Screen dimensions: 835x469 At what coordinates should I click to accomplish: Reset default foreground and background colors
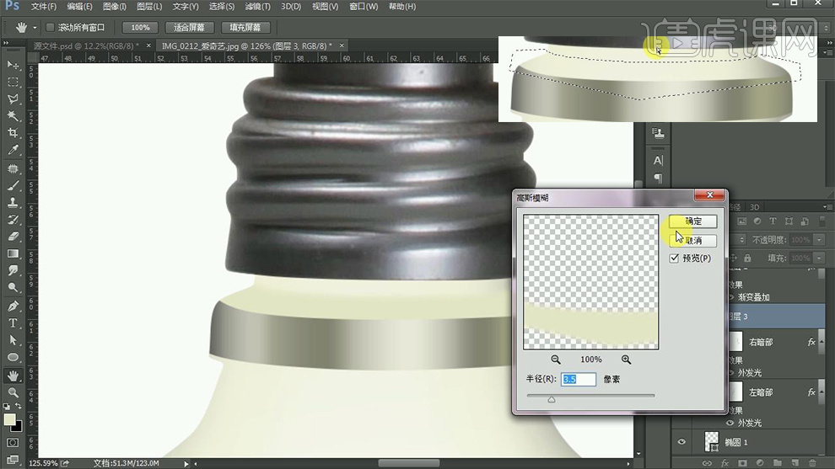(7, 406)
